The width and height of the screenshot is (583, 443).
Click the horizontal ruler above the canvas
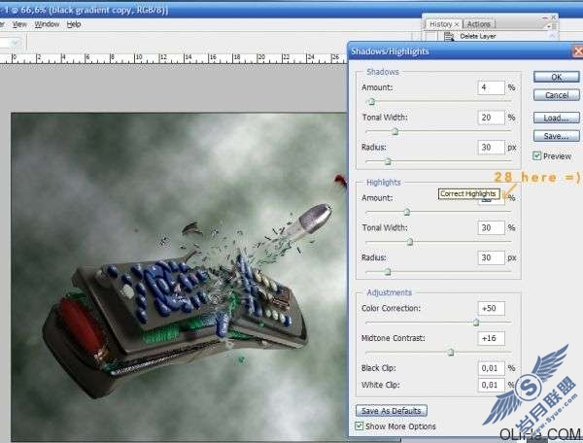click(x=173, y=58)
